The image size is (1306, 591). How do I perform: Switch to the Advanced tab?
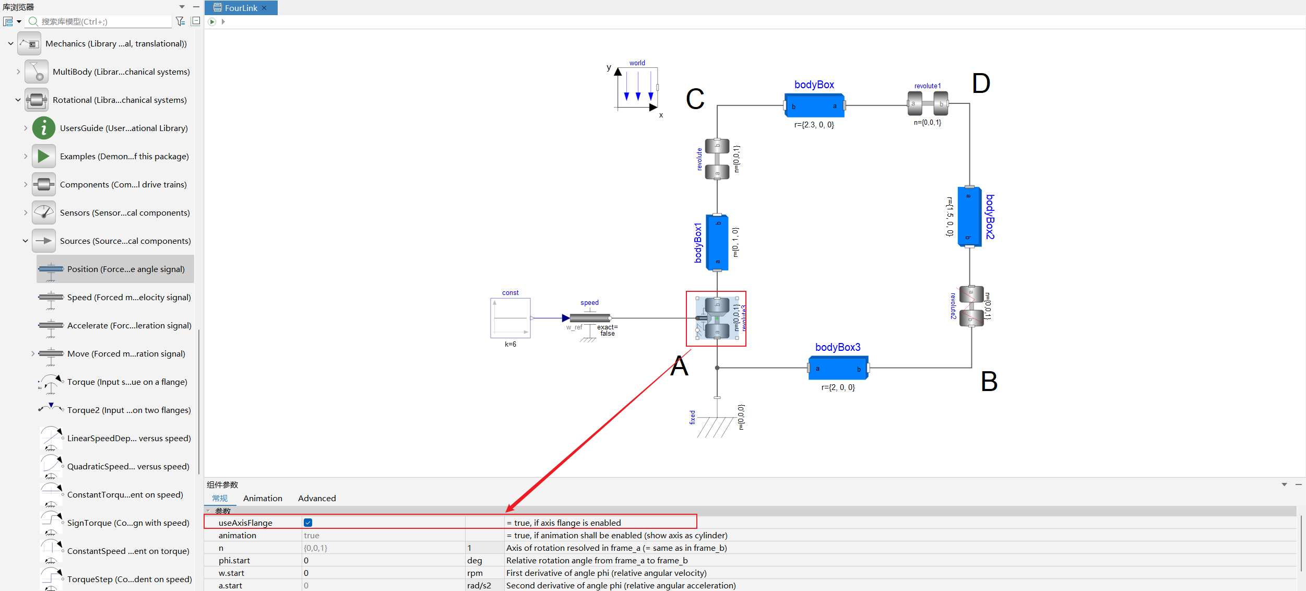click(x=317, y=499)
